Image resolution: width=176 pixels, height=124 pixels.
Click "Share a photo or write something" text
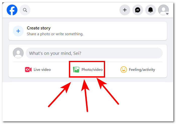[x=55, y=34]
